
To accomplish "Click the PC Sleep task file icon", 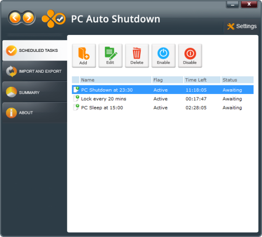I will (x=76, y=107).
